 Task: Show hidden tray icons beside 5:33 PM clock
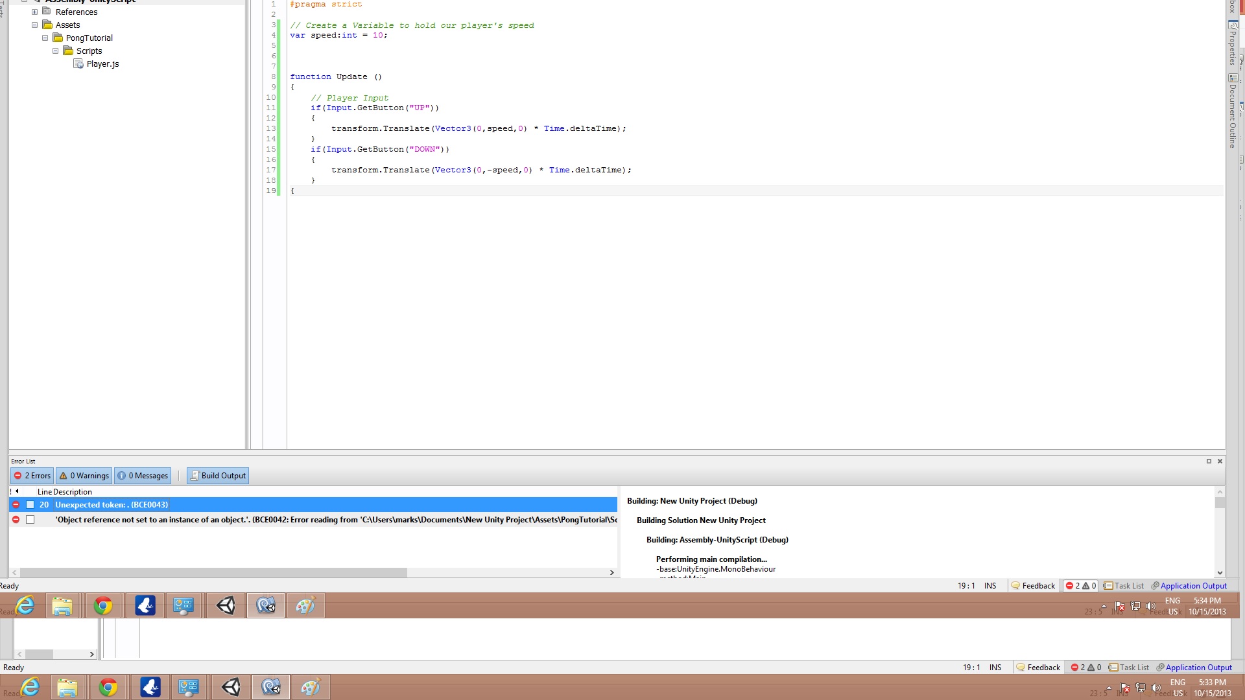pyautogui.click(x=1109, y=688)
